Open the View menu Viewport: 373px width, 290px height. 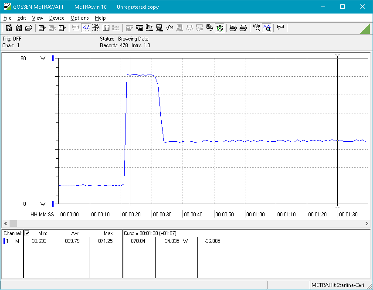point(37,18)
